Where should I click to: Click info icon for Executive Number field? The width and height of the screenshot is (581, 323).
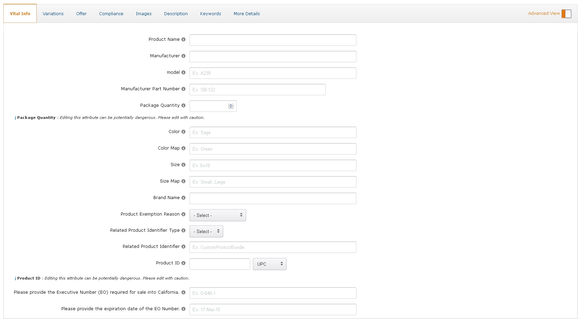click(183, 292)
